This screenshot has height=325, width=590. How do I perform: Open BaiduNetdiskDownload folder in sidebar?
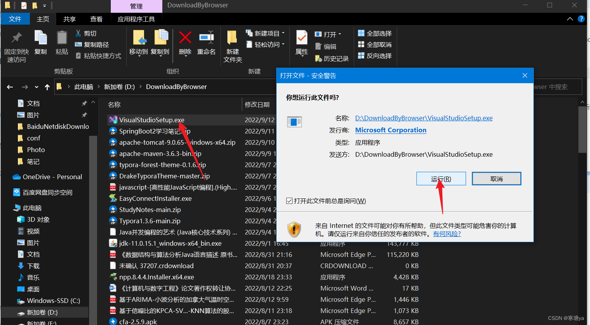53,127
